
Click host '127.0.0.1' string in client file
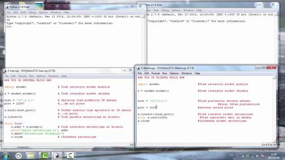click(159, 101)
